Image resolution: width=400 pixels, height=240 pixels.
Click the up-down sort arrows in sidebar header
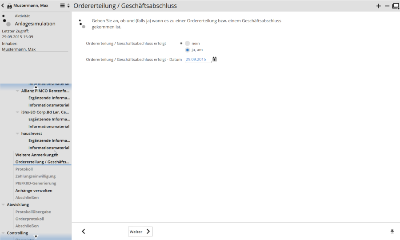68,6
